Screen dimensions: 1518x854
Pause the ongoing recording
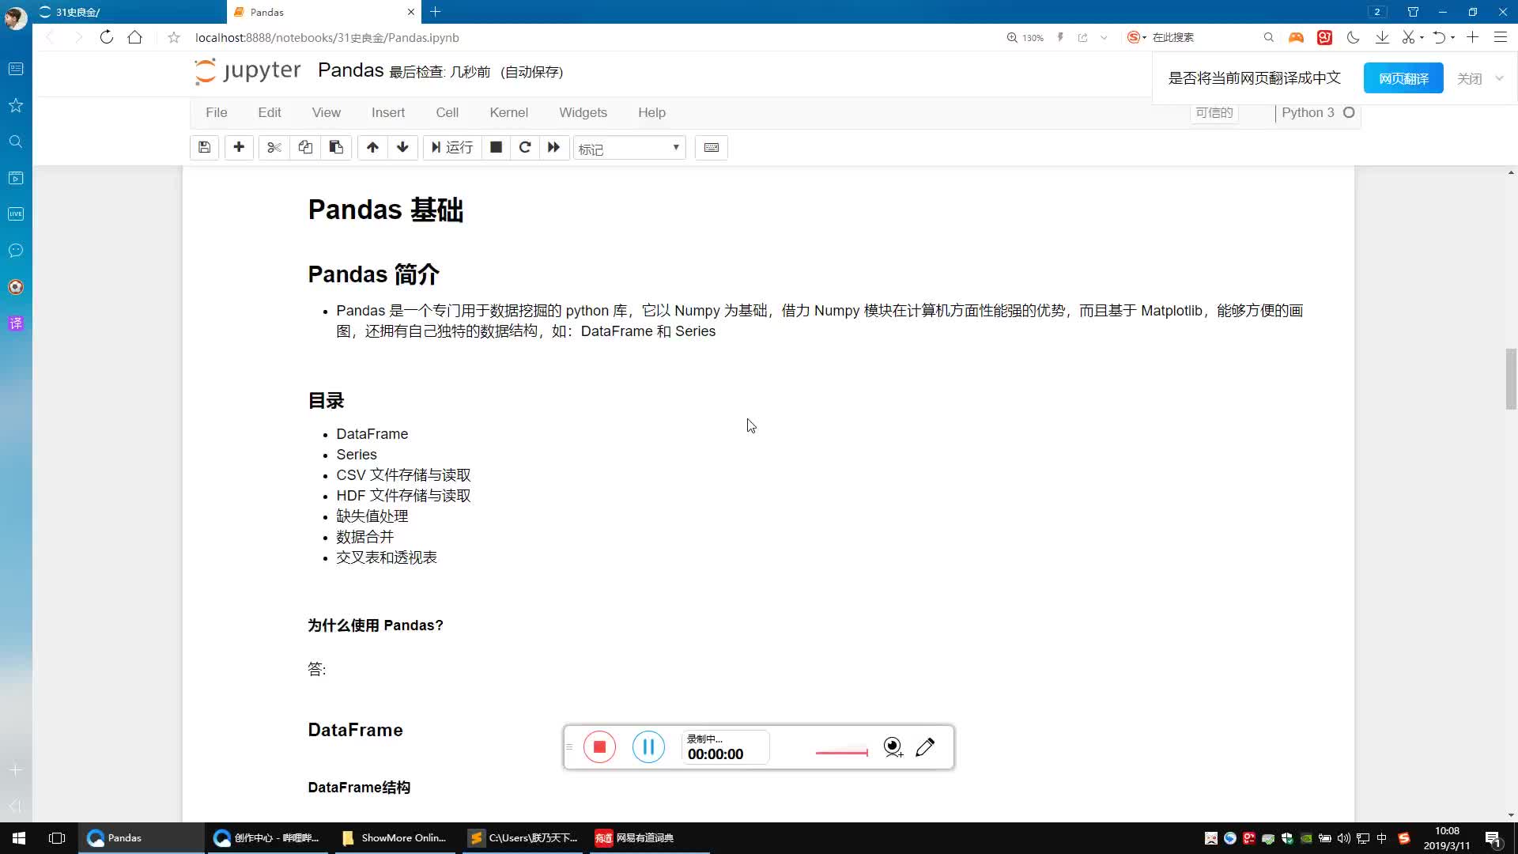(x=648, y=746)
